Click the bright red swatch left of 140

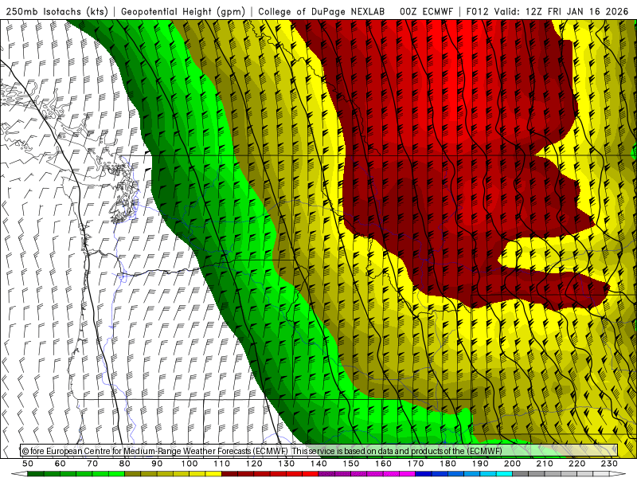click(311, 474)
